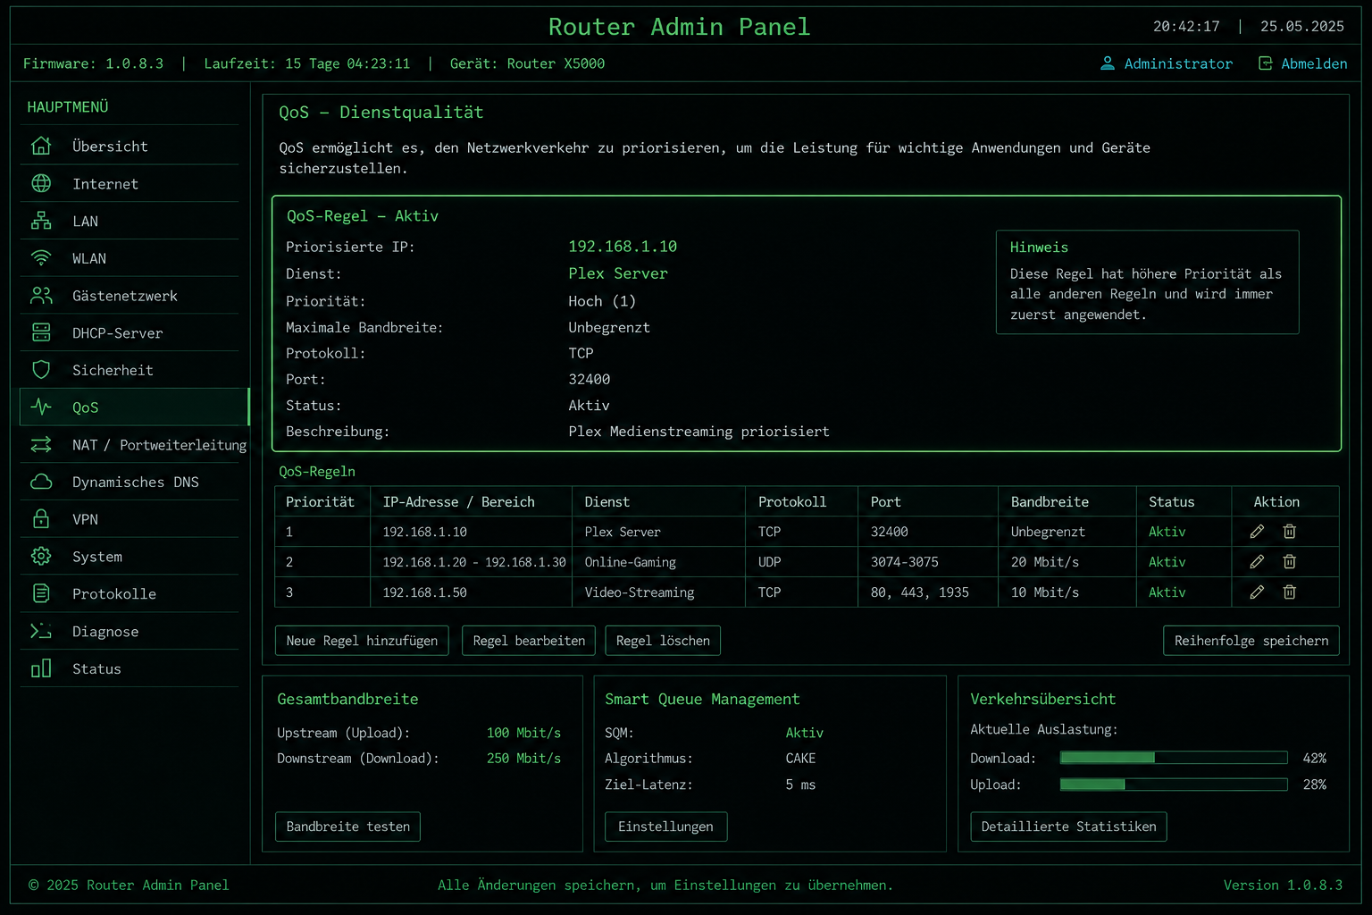Click the Firmware: 1.0.8.3 header text
The image size is (1372, 915).
click(93, 63)
